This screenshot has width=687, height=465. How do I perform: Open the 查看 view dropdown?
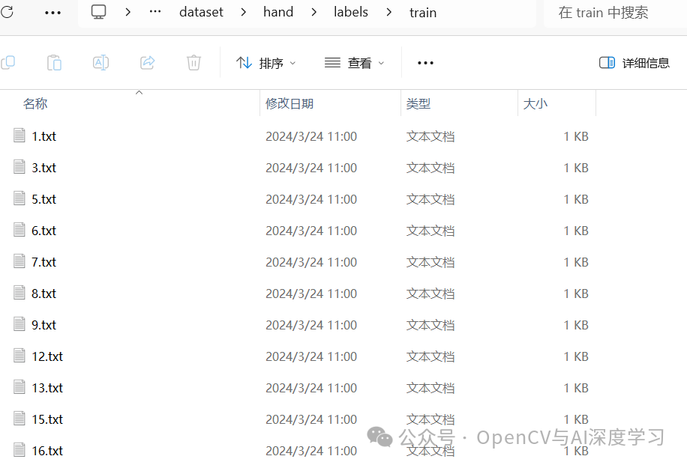tap(355, 63)
